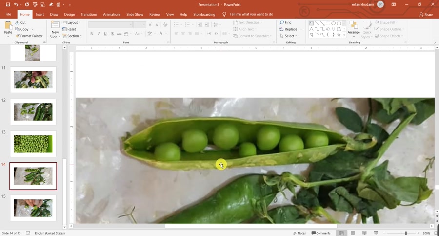Click Replace in the Editing group

pyautogui.click(x=290, y=29)
